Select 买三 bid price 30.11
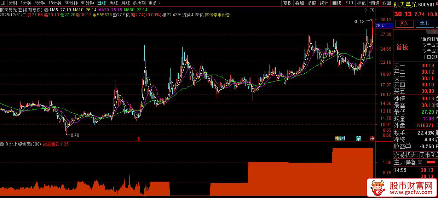The width and height of the screenshot is (438, 198). pos(427,79)
